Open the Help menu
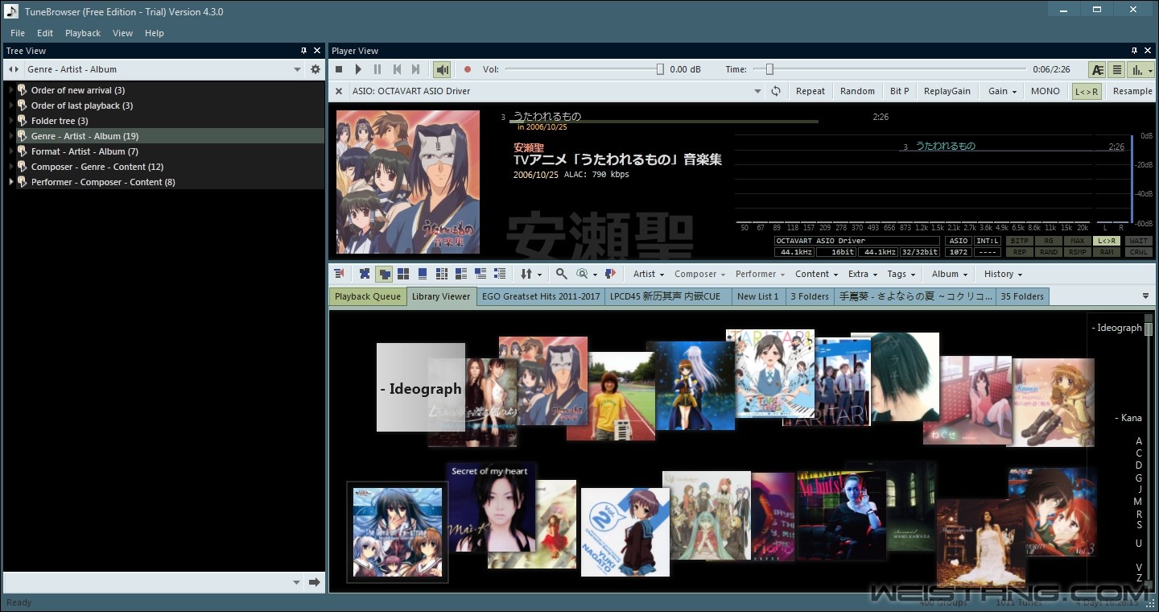The width and height of the screenshot is (1159, 612). pos(155,33)
